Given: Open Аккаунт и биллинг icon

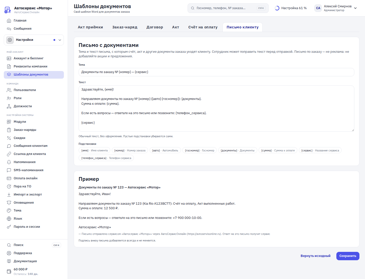Looking at the screenshot, I should pyautogui.click(x=9, y=58).
